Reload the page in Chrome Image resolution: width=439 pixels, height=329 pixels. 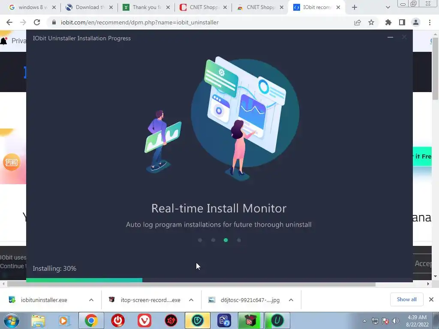[x=37, y=22]
